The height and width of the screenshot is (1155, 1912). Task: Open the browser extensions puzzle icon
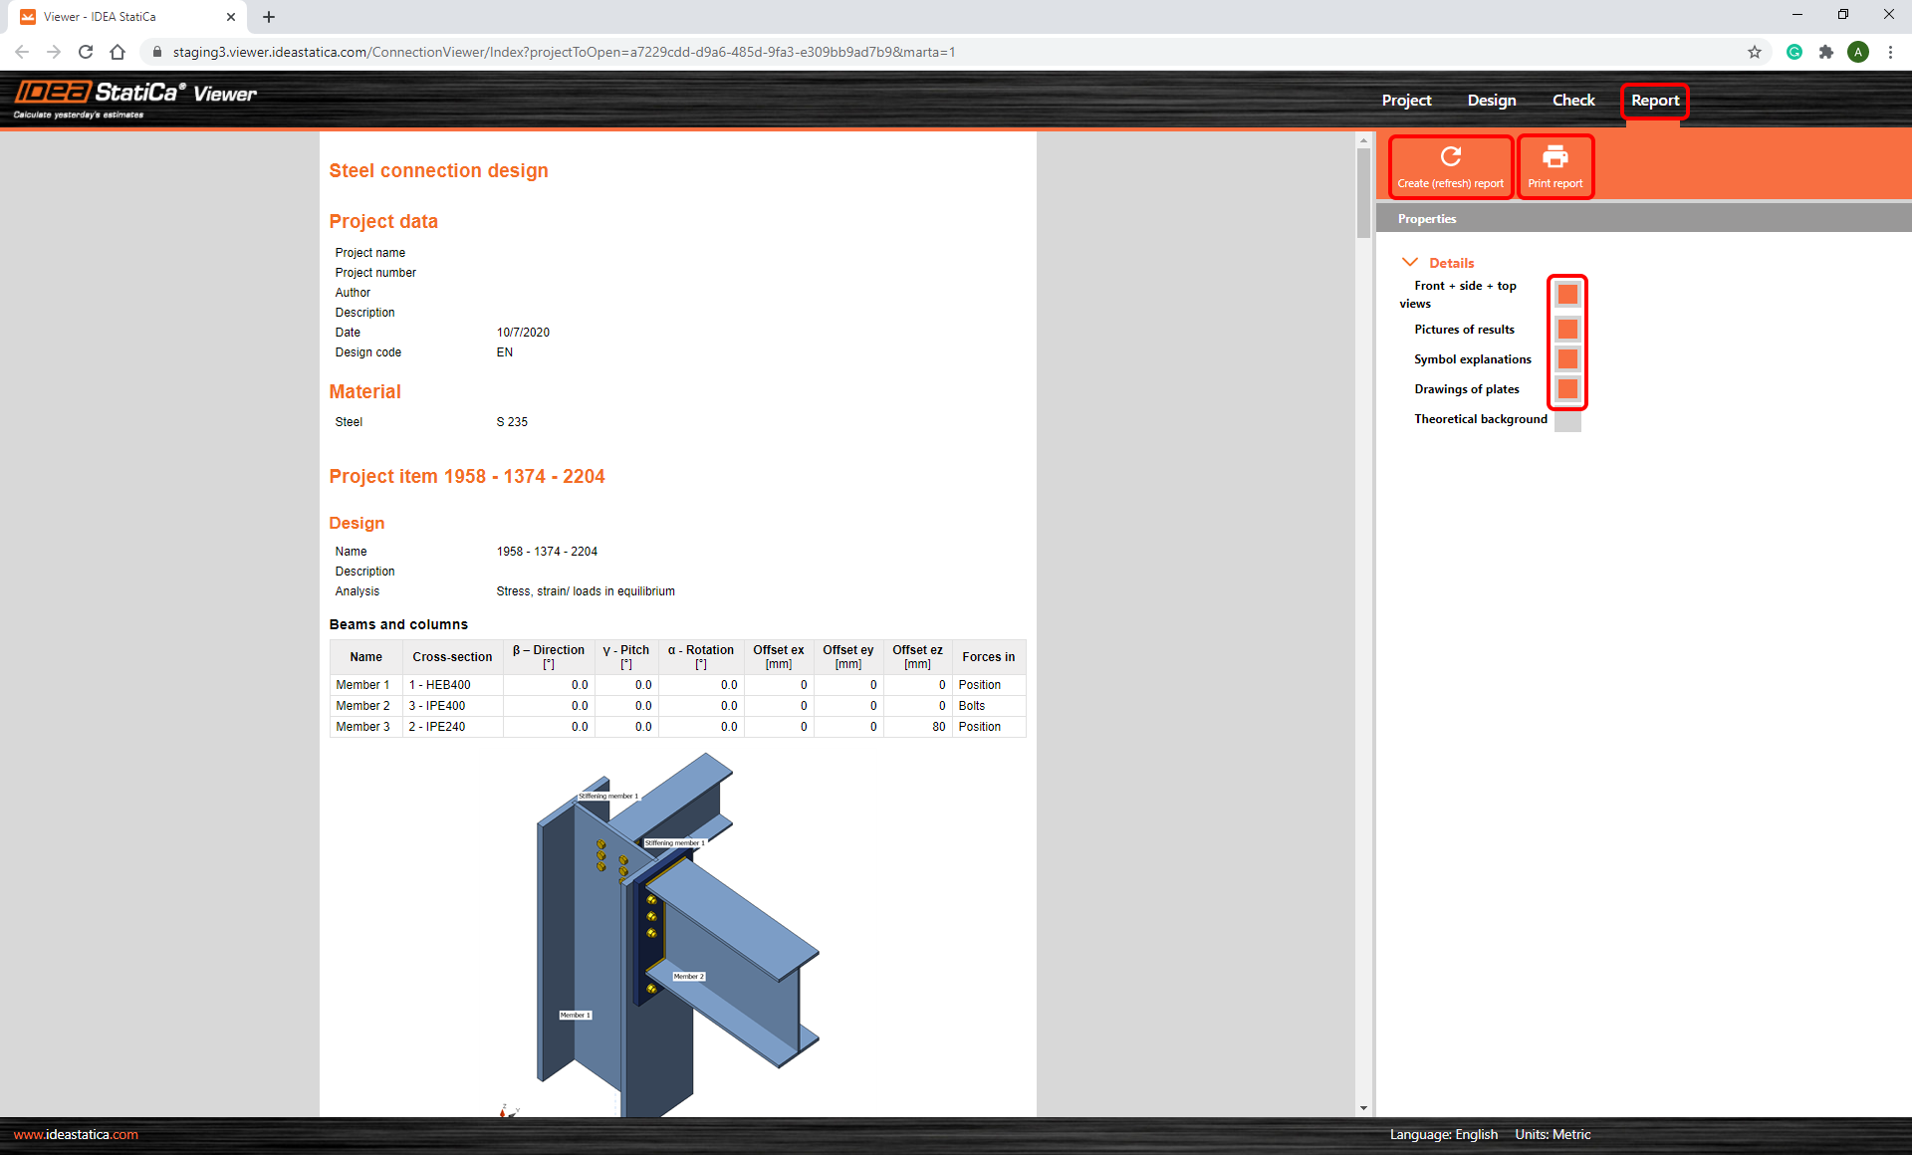pyautogui.click(x=1825, y=52)
